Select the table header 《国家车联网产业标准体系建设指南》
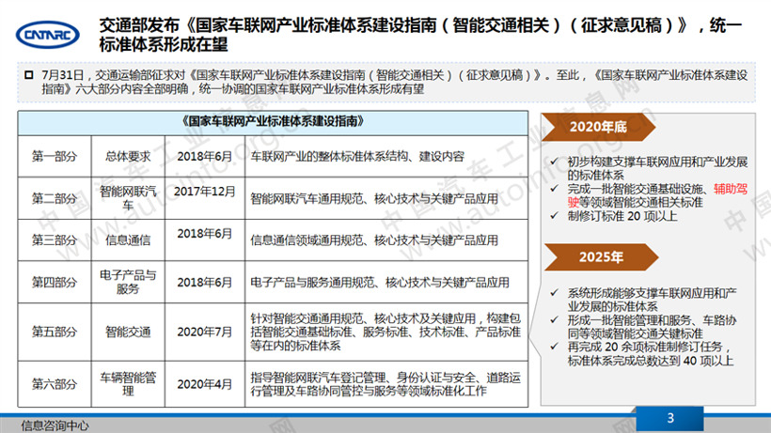The image size is (771, 433). pos(273,122)
